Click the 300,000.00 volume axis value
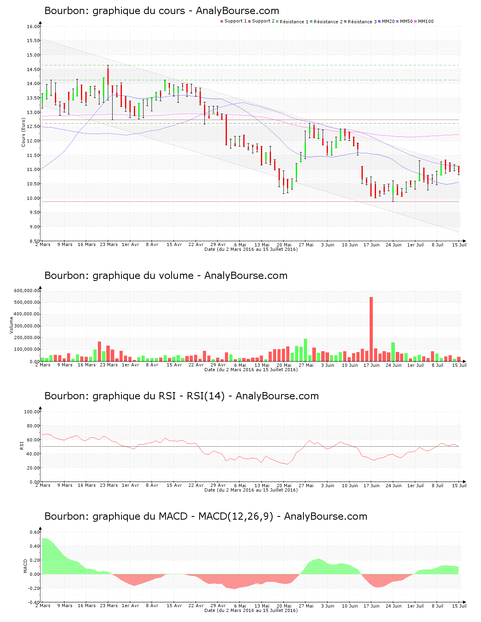This screenshot has width=481, height=622. pos(27,326)
